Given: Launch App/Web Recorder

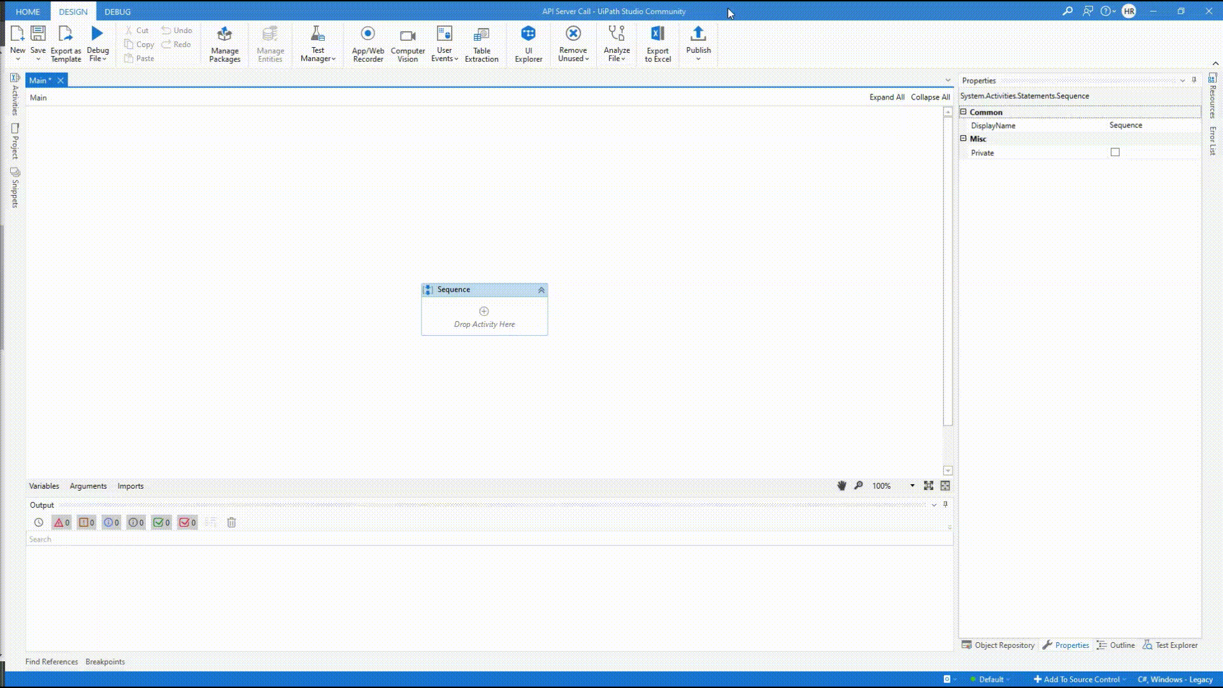Looking at the screenshot, I should (368, 43).
